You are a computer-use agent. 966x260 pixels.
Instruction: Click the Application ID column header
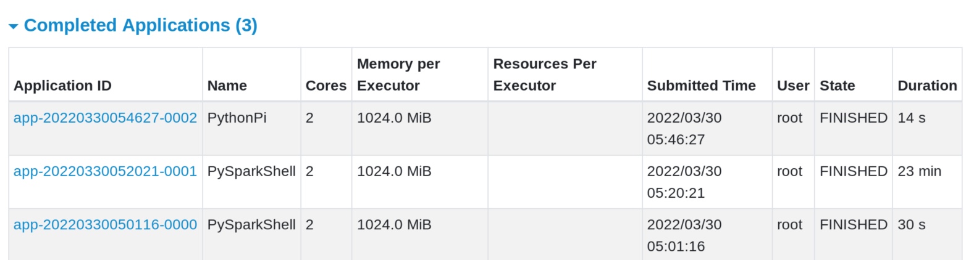coord(62,86)
